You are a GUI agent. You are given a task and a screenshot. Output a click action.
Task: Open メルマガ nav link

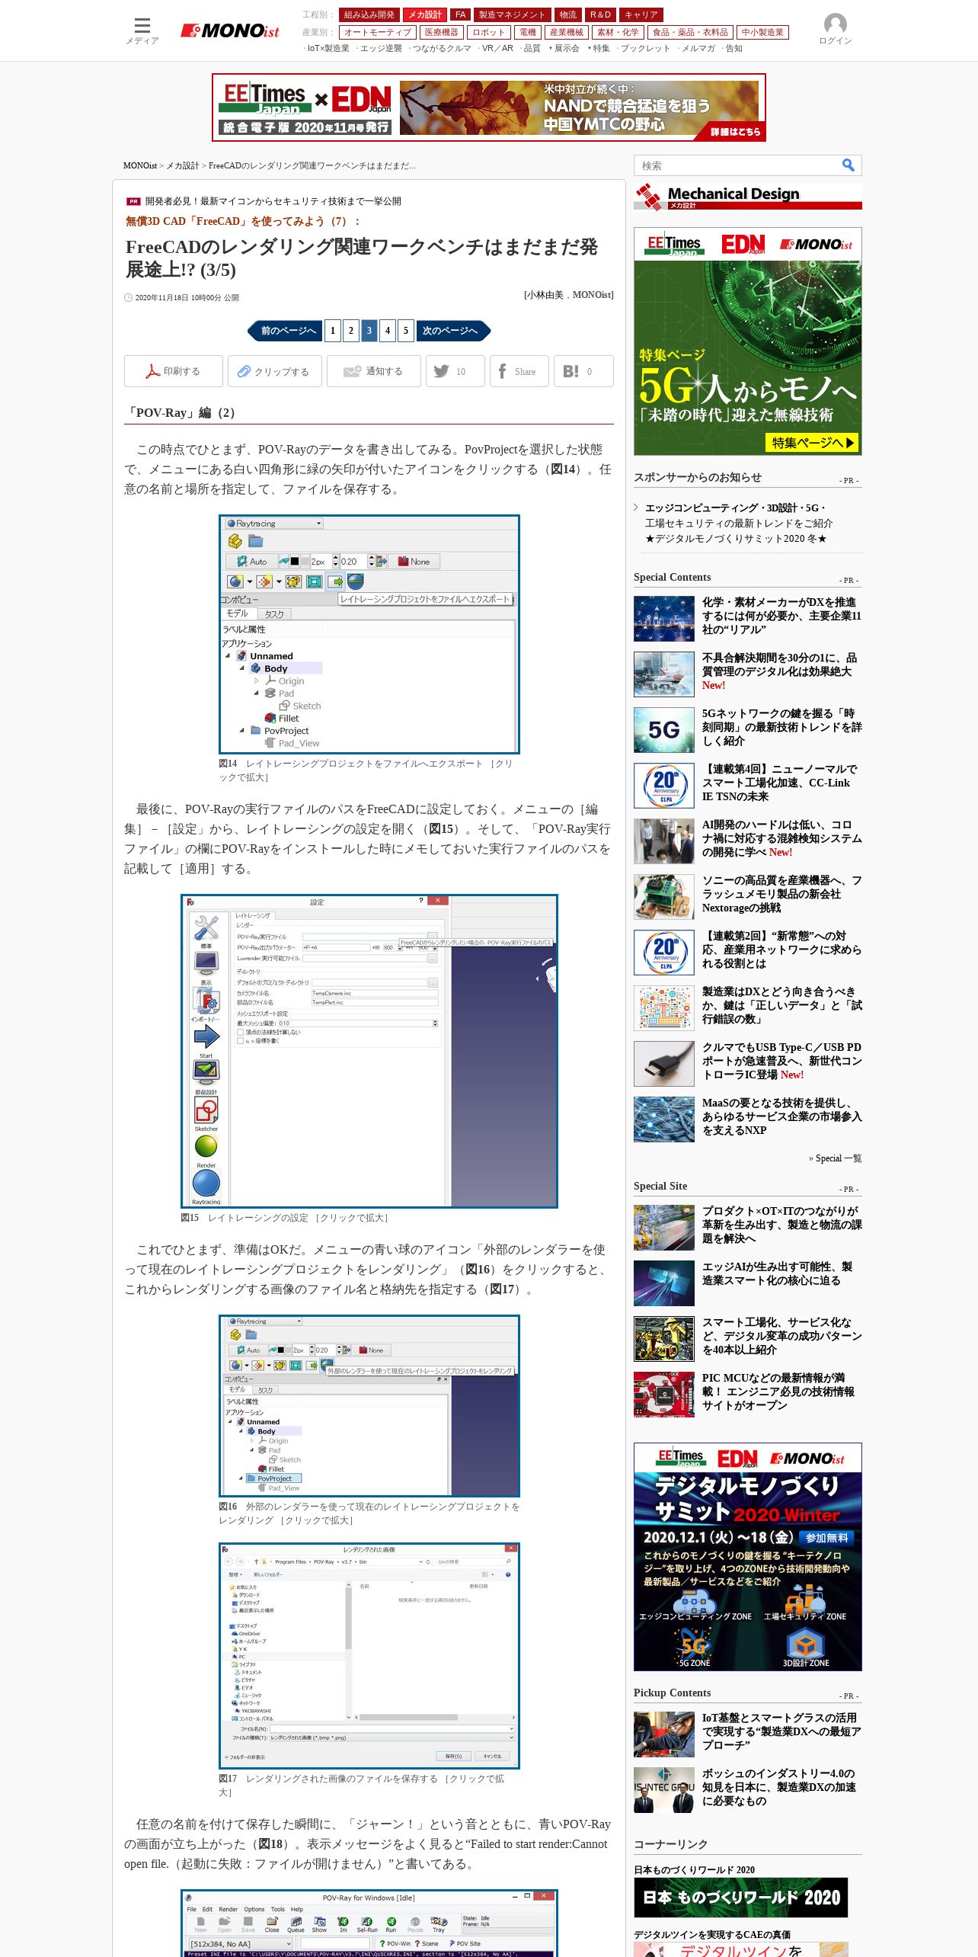tap(698, 48)
